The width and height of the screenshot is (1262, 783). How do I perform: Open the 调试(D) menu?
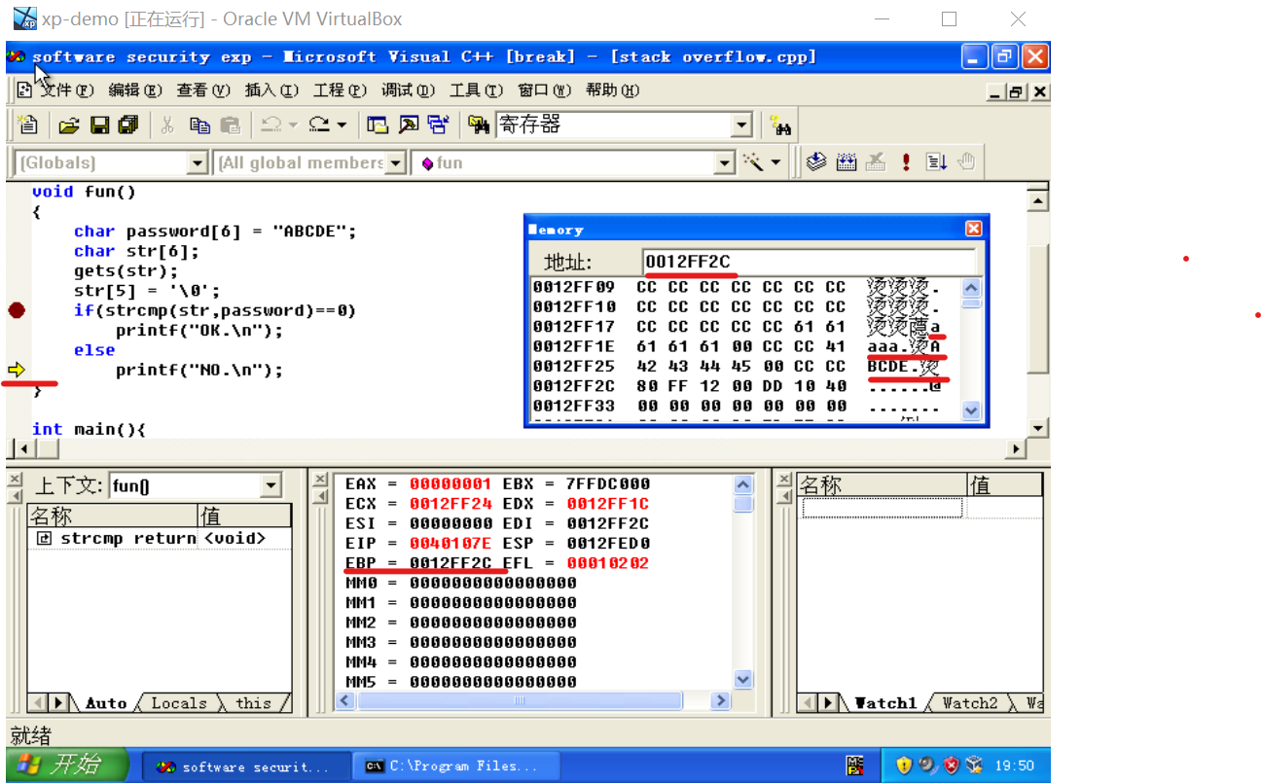pos(408,89)
